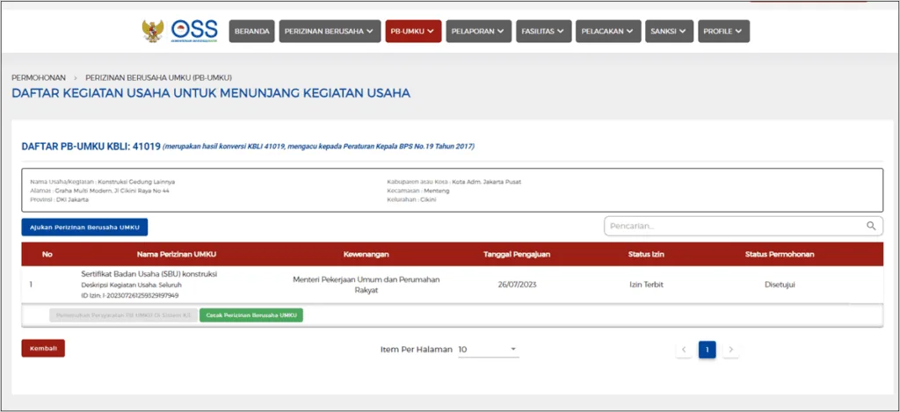This screenshot has width=900, height=412.
Task: Click the OSS logo
Action: (193, 31)
